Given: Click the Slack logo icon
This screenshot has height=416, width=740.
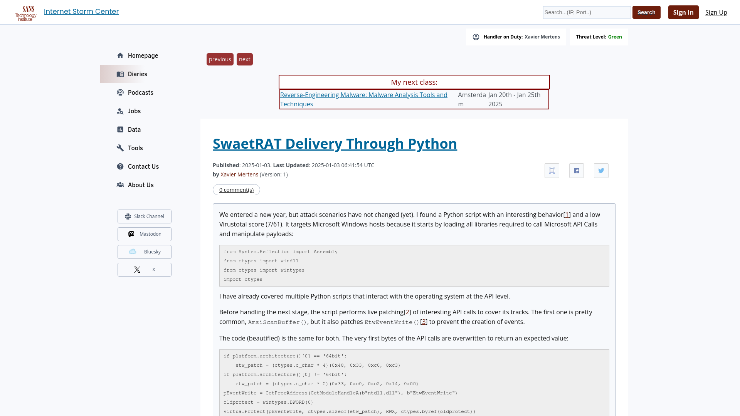Looking at the screenshot, I should pos(128,216).
